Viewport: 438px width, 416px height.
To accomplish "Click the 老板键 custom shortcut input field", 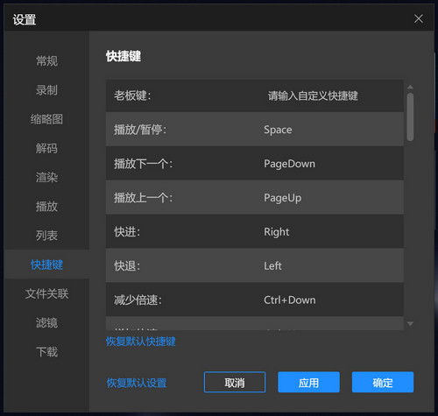I will (x=313, y=95).
